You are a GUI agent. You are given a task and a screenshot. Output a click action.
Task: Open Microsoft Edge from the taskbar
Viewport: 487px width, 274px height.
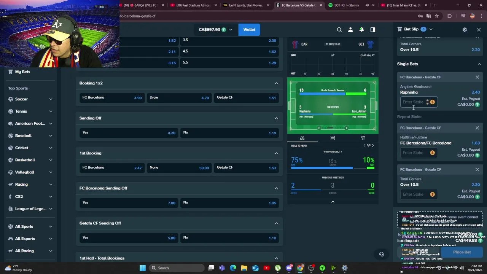(x=233, y=268)
